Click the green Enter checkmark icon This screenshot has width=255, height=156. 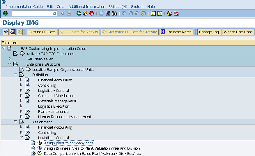(x=5, y=13)
